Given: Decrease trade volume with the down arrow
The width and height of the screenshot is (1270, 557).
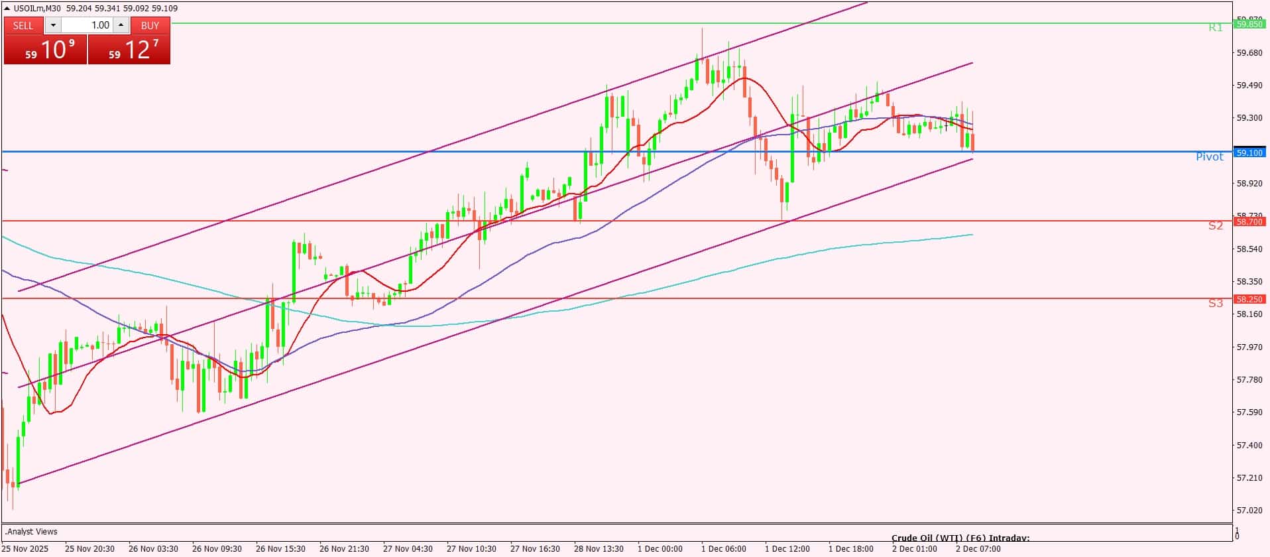Looking at the screenshot, I should (53, 25).
